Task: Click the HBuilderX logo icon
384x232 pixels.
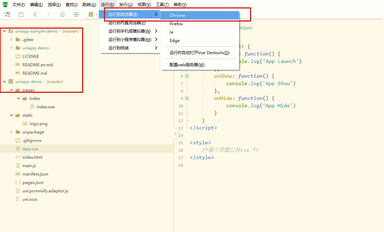Action: point(5,4)
